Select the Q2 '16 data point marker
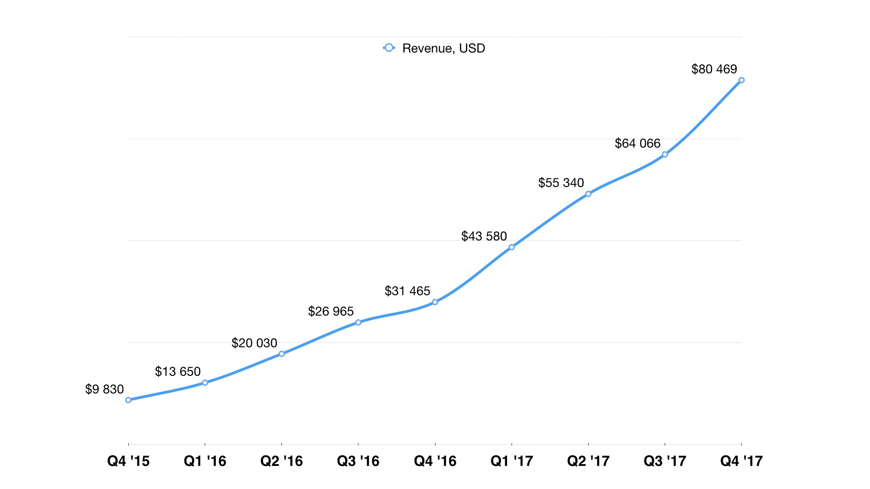Image resolution: width=870 pixels, height=489 pixels. pyautogui.click(x=281, y=354)
